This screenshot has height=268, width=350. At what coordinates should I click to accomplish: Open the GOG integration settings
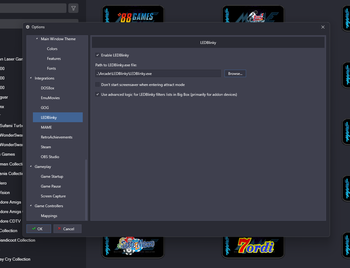[x=45, y=107]
